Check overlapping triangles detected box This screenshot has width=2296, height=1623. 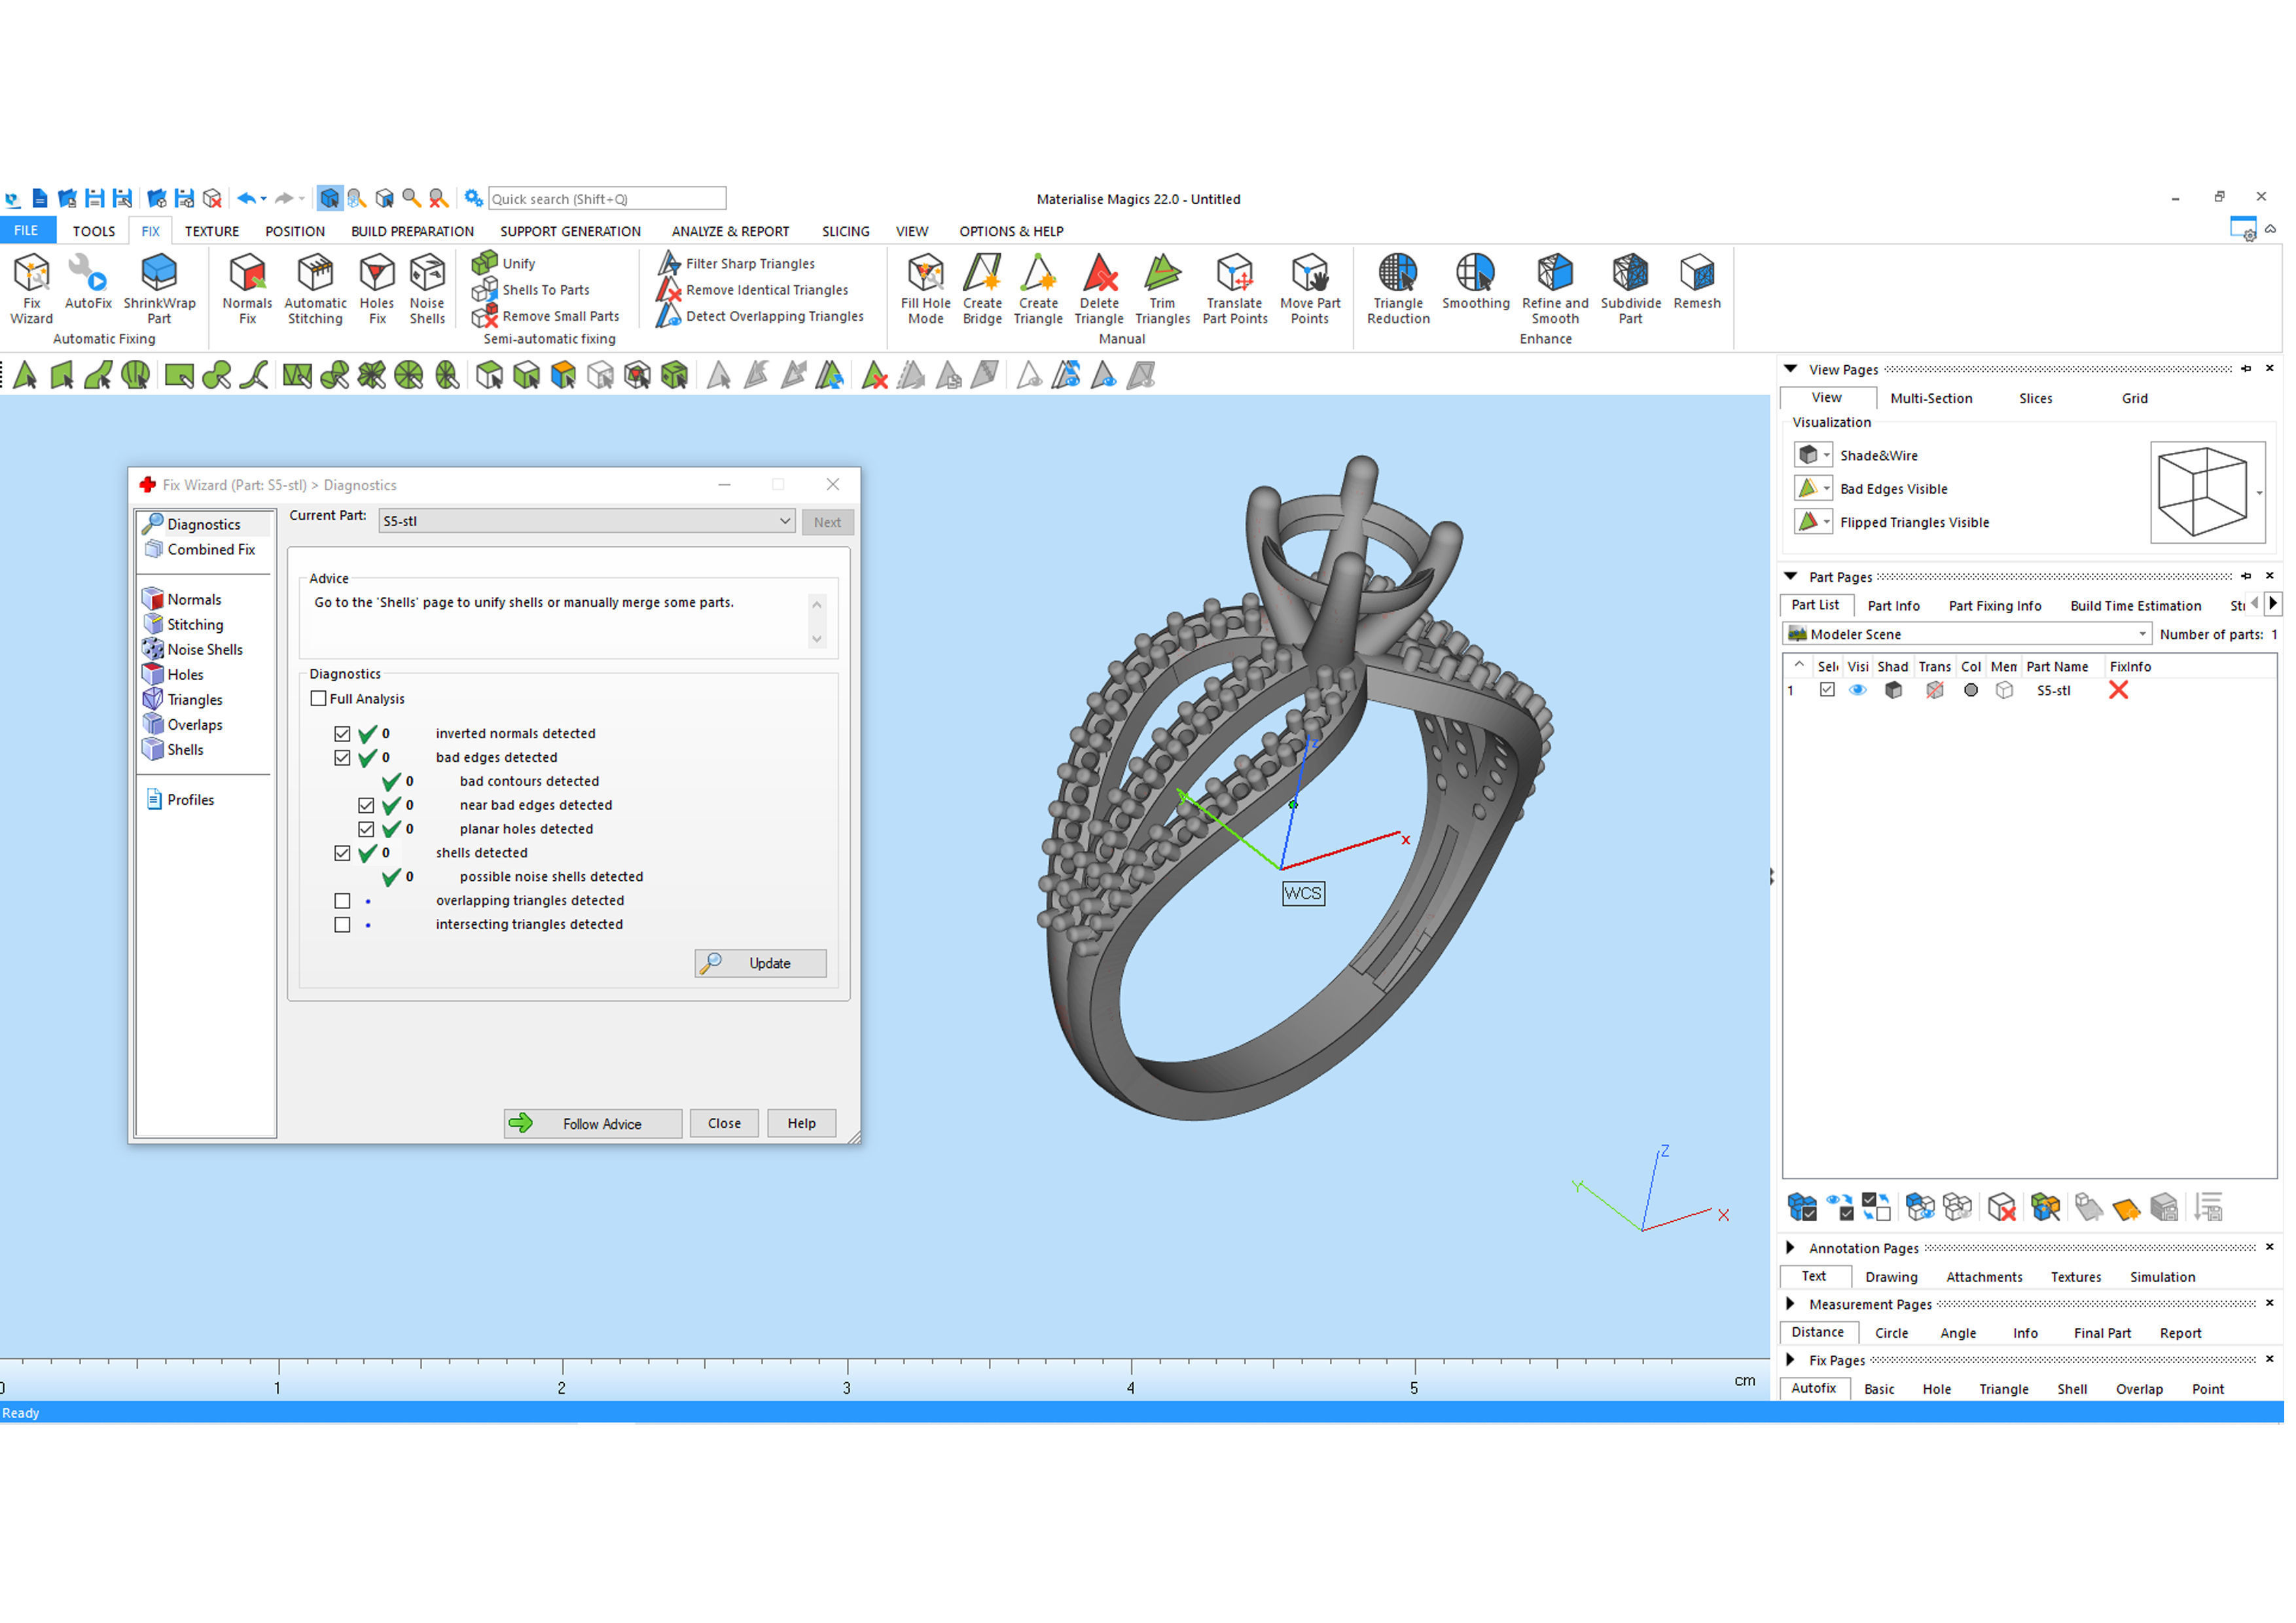coord(342,901)
